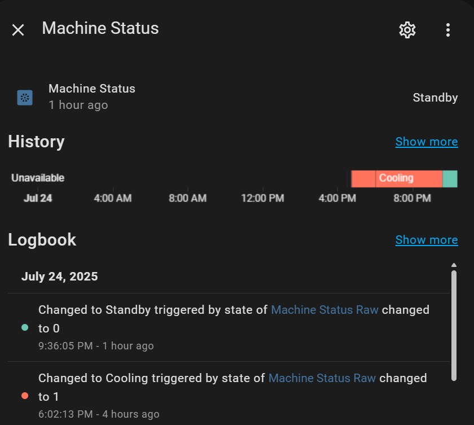Click the 9:36:05 PM timestamp
Viewport: 474px width, 425px height.
tap(65, 346)
